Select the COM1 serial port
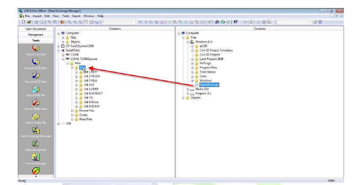363x185 pixels. pyautogui.click(x=74, y=55)
